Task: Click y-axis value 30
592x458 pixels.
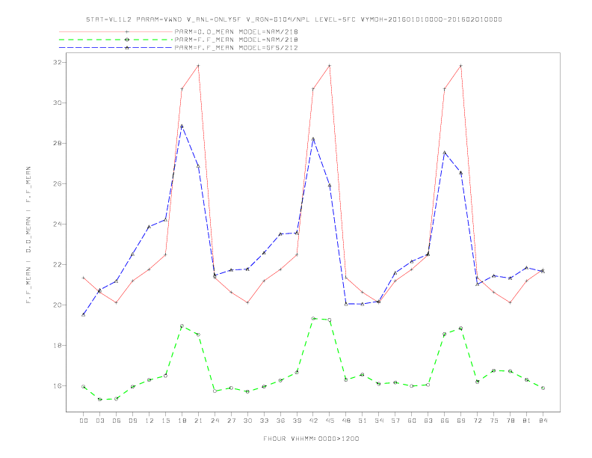Action: coord(57,103)
